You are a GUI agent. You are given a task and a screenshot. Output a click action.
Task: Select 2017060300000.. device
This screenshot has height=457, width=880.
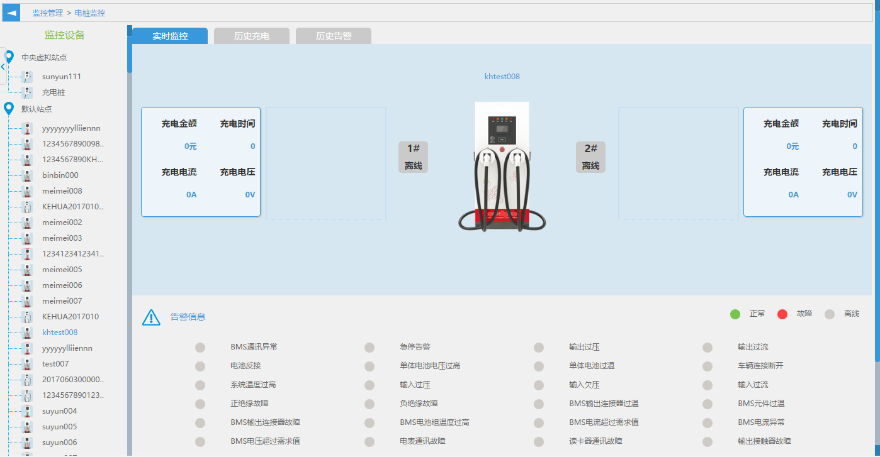point(73,380)
